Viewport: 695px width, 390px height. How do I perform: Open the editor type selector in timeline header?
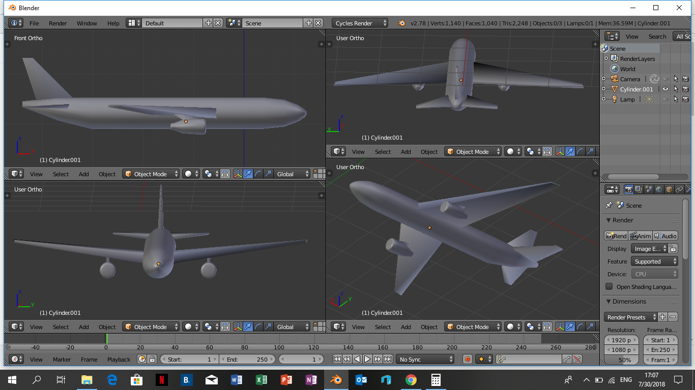pyautogui.click(x=15, y=359)
